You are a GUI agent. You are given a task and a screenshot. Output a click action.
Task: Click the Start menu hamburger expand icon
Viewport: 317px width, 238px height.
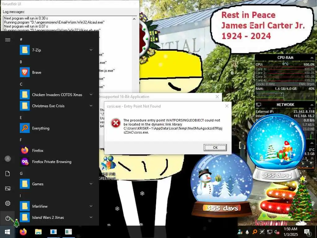8,40
